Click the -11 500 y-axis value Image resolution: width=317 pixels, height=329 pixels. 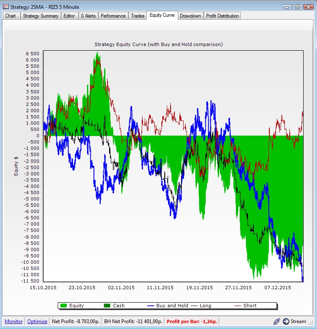[x=30, y=281]
